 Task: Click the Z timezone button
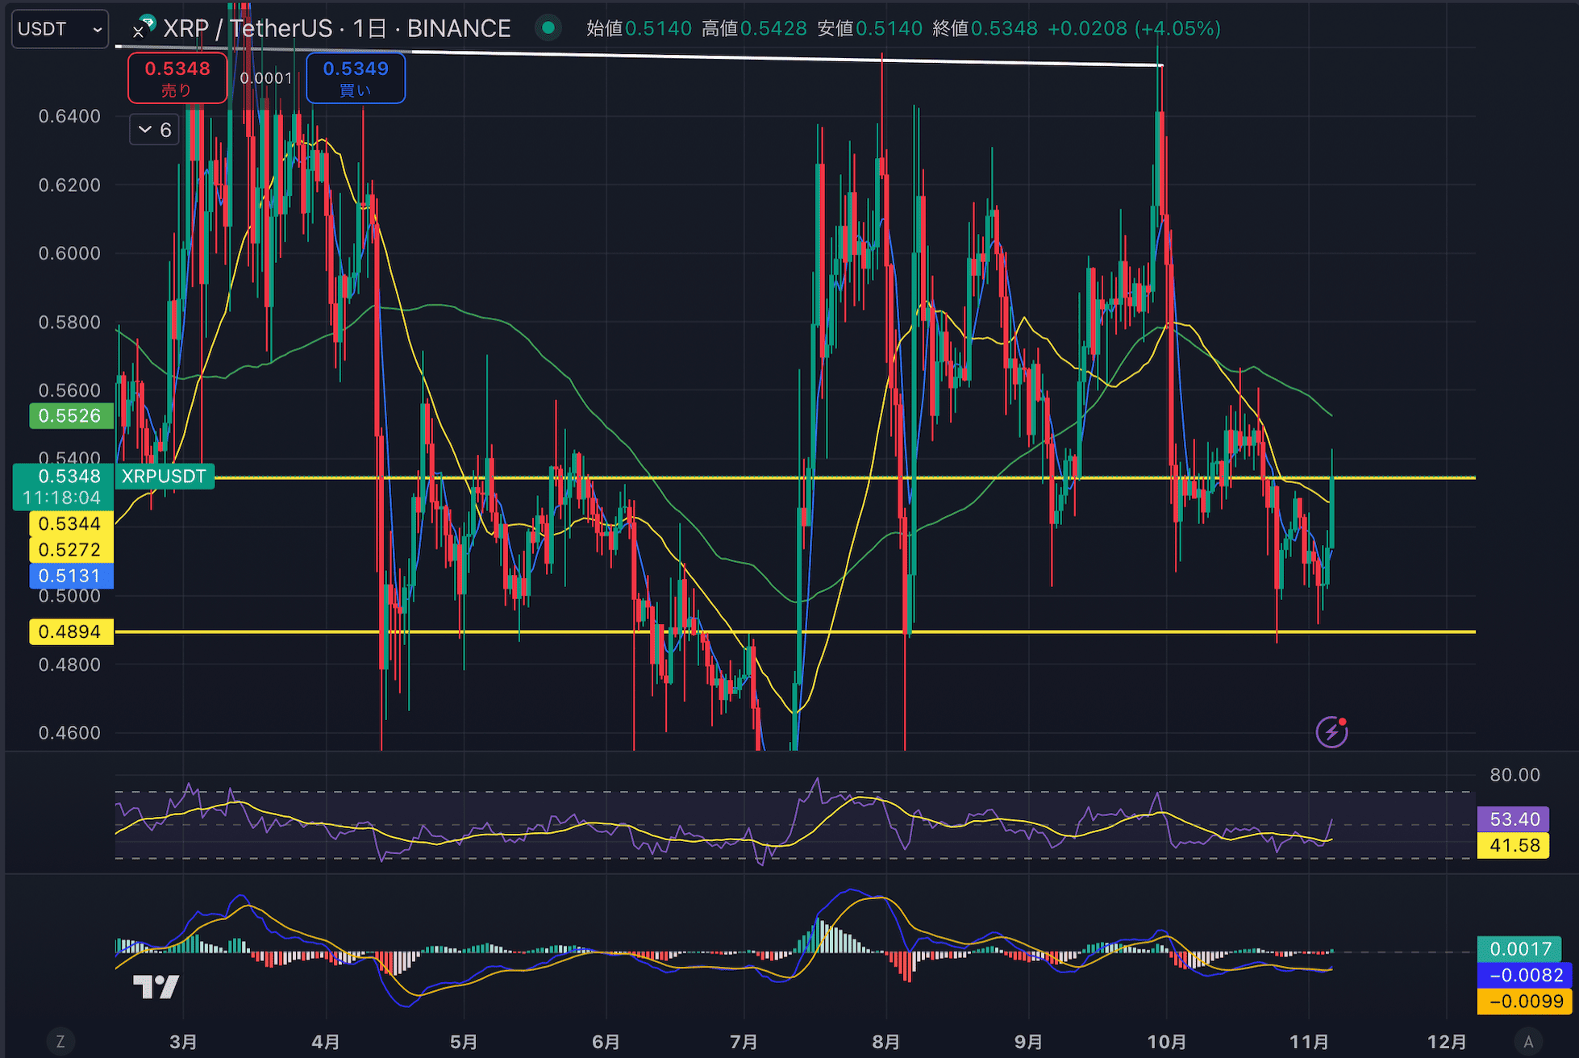pos(60,1041)
